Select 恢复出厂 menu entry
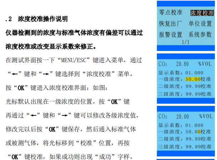Viewport: 217px width, 160px height. click(x=170, y=24)
